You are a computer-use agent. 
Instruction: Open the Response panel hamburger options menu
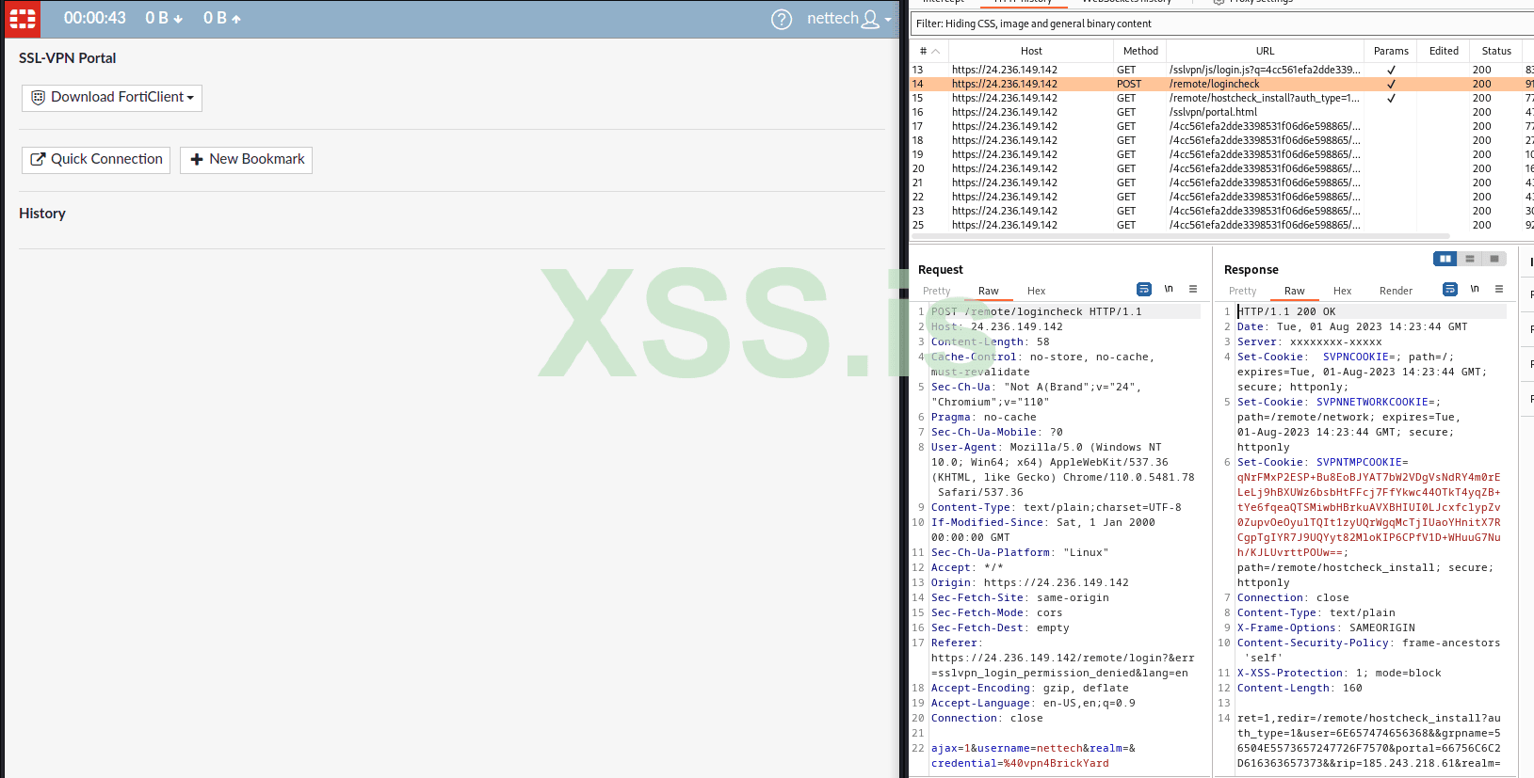point(1499,289)
